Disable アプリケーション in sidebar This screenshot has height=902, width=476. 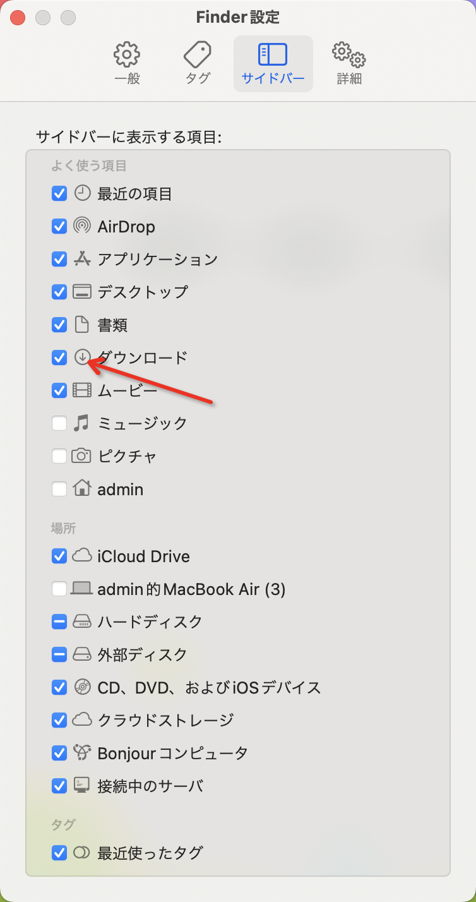point(59,259)
